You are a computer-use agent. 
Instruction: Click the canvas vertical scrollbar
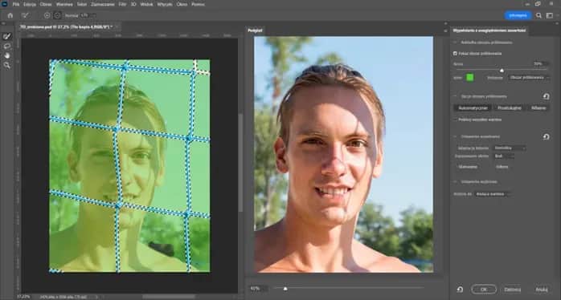(240, 163)
